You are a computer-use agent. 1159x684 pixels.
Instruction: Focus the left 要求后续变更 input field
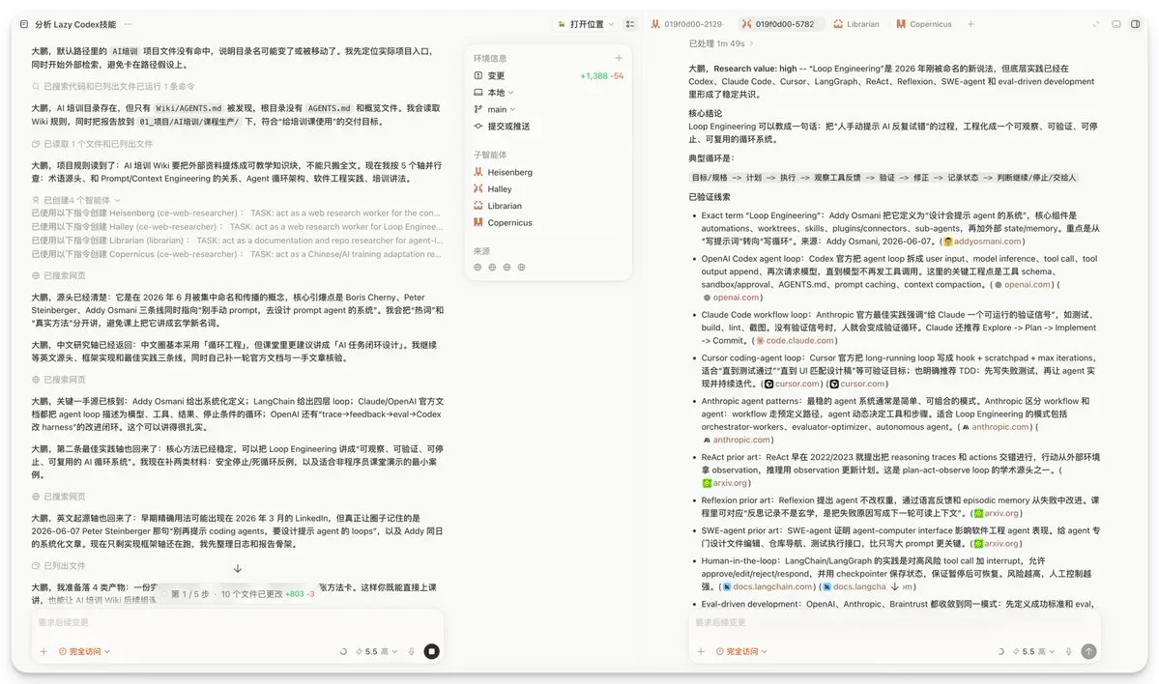(237, 623)
